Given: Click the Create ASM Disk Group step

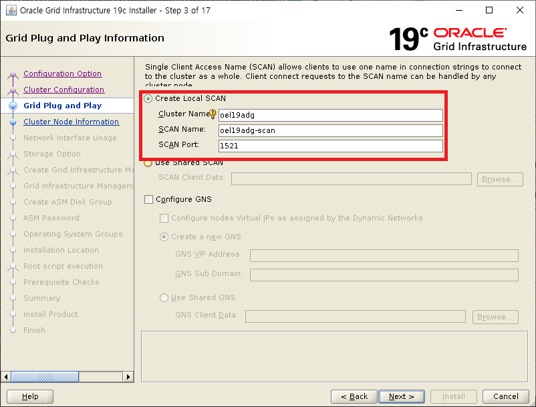Looking at the screenshot, I should coord(68,202).
